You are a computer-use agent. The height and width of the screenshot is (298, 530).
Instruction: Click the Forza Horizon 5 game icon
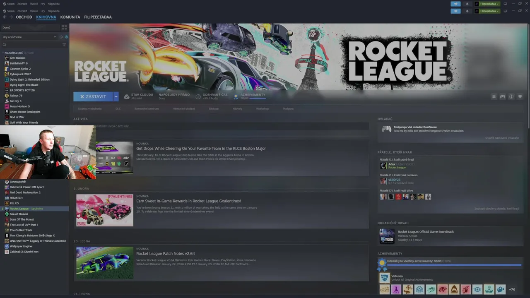[7, 106]
